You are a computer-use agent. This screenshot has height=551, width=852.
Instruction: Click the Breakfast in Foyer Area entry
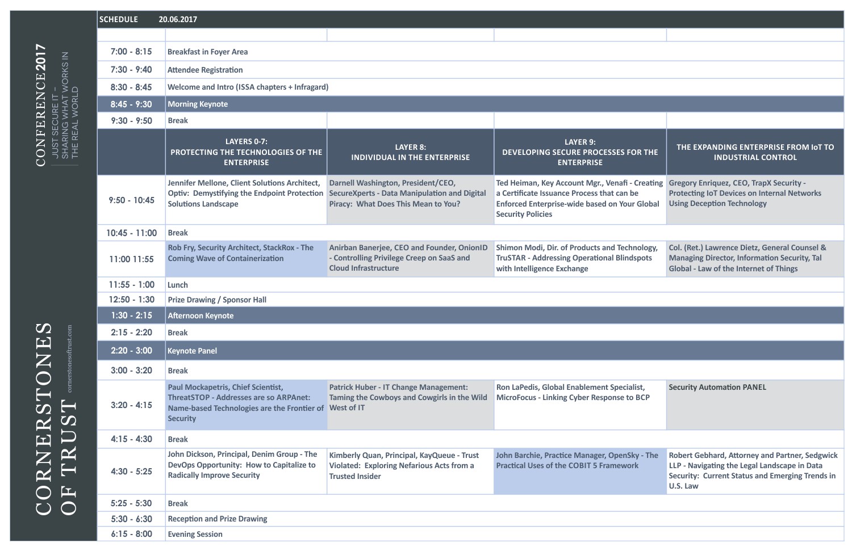click(208, 52)
